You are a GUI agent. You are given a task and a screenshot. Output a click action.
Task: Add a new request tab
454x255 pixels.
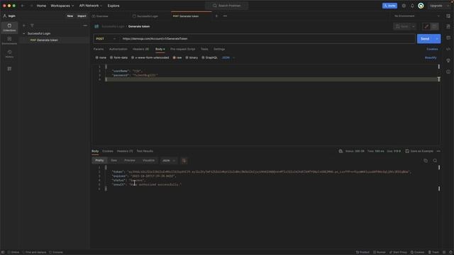pyautogui.click(x=216, y=16)
